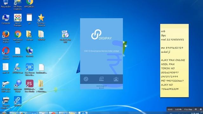
Task: Click 'ankal ji' in the sticky note
Action: click(x=166, y=52)
